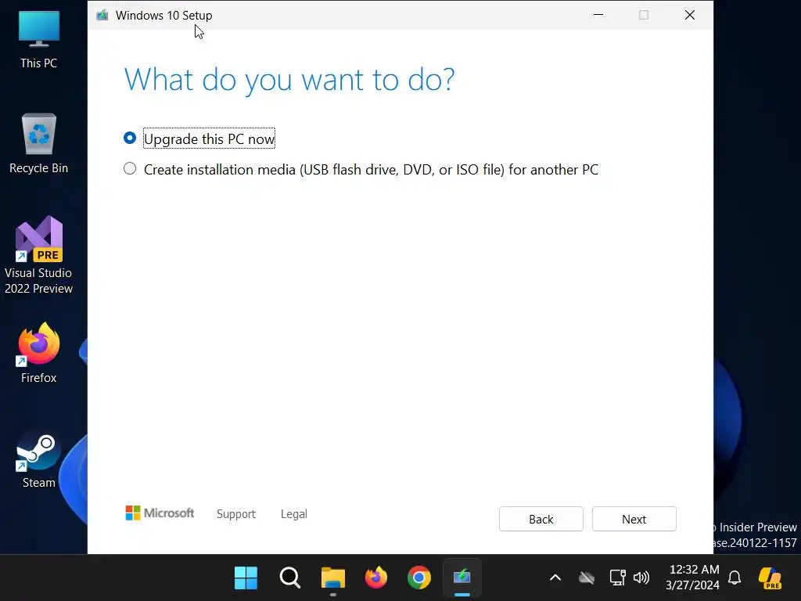
Task: Open the notifications bell icon
Action: [735, 578]
